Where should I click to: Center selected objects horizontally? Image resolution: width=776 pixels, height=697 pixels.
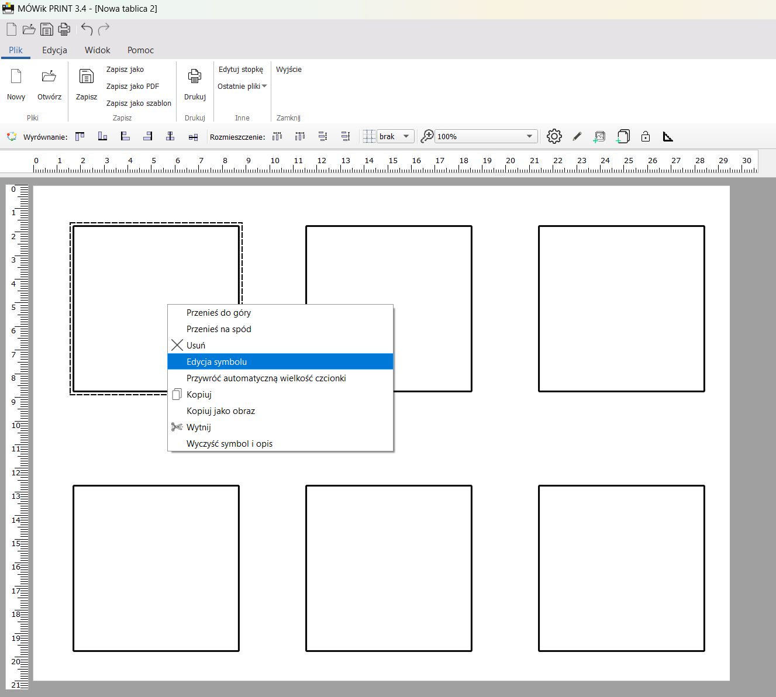[x=193, y=137]
